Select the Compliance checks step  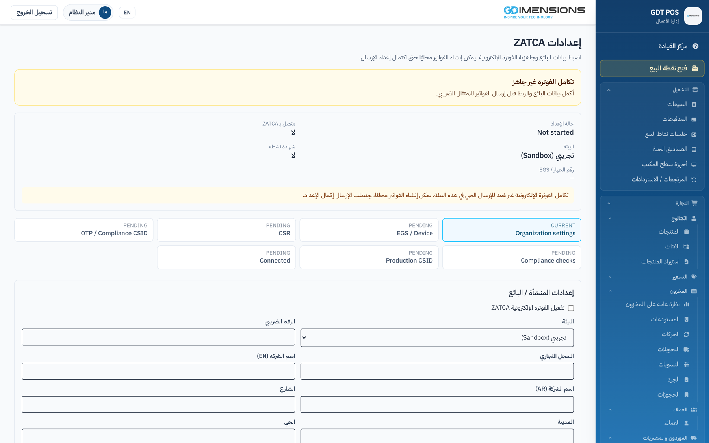tap(512, 258)
